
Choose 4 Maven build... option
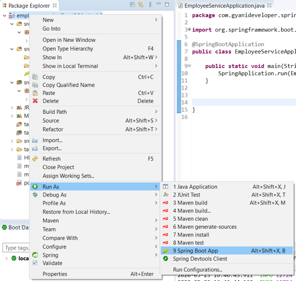227,211
